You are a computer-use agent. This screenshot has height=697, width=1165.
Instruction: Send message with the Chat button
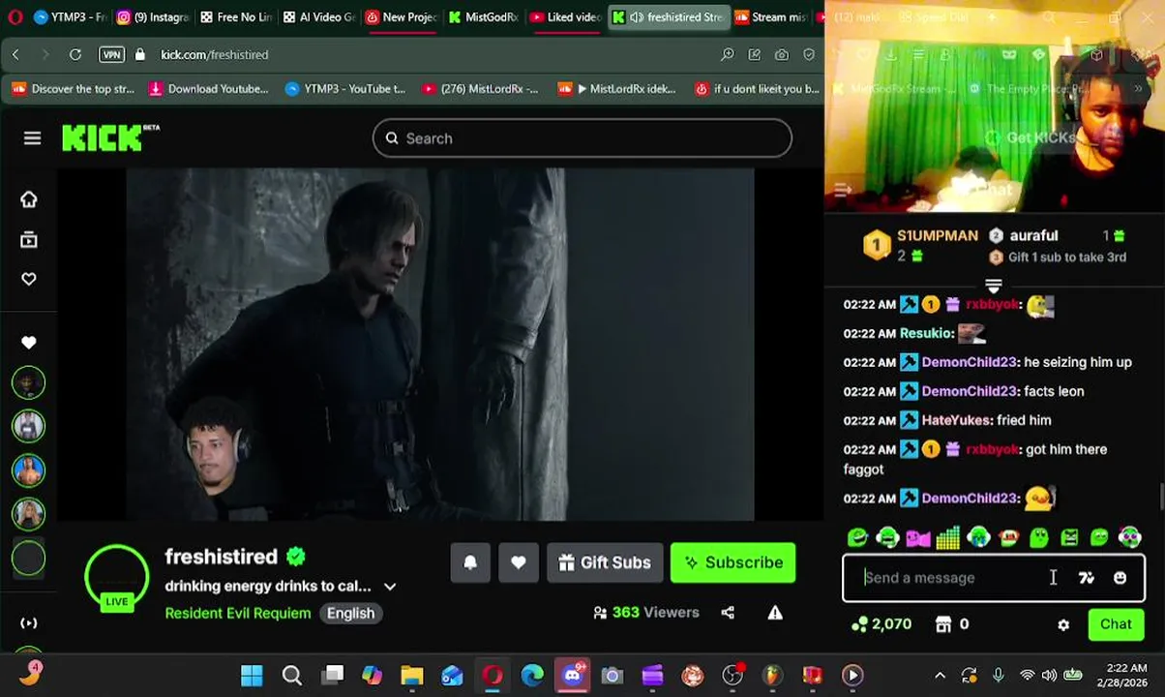[x=1116, y=624]
